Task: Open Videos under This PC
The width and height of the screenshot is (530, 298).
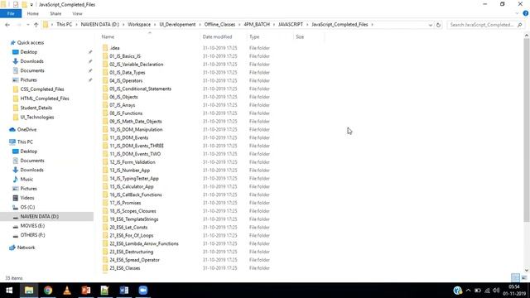Action: click(27, 198)
